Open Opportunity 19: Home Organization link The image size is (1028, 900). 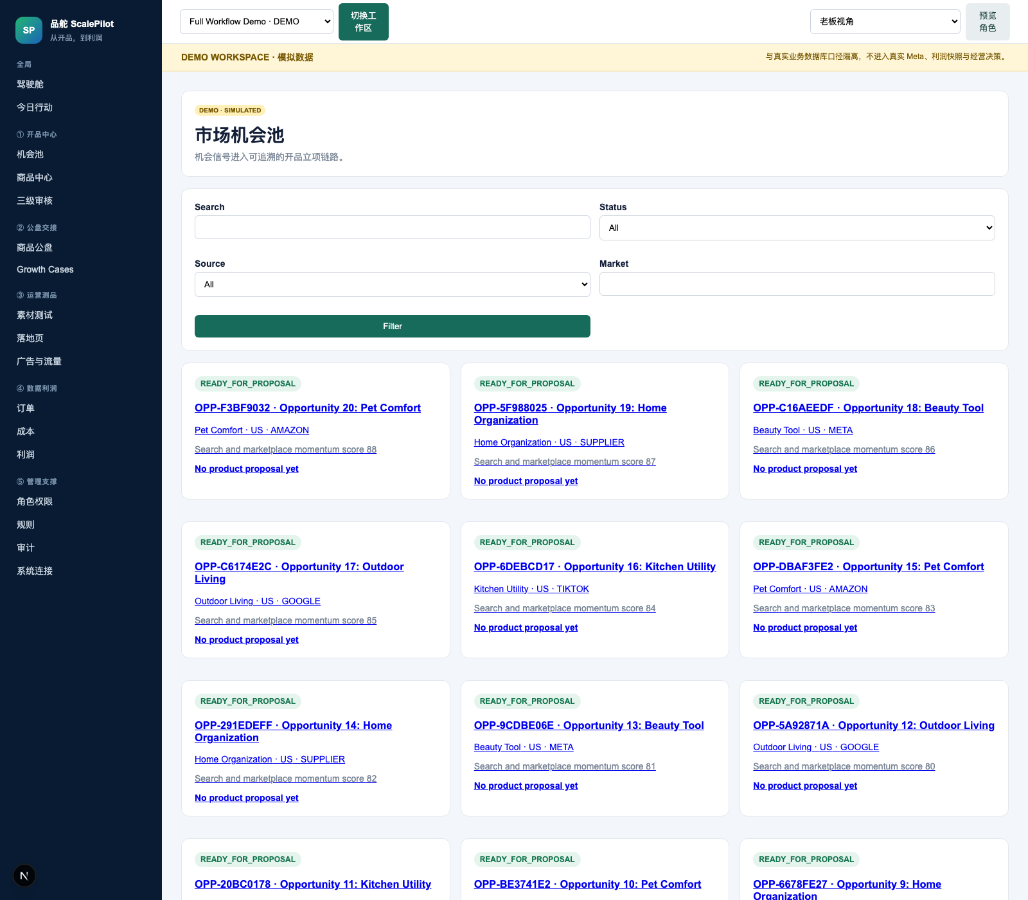click(x=570, y=414)
